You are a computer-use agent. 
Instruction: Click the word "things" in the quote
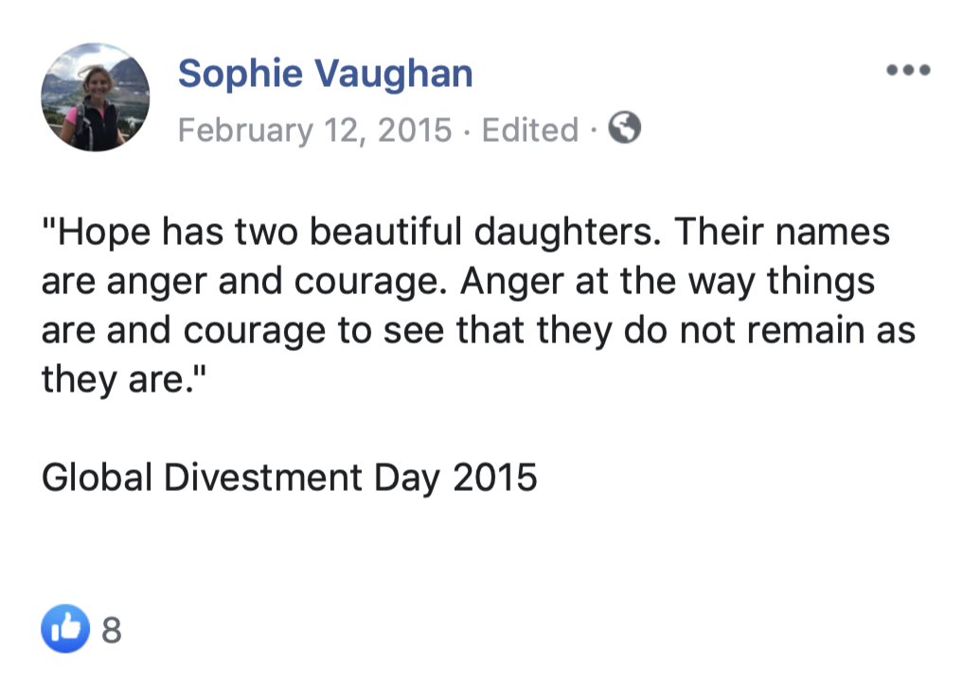[x=820, y=282]
